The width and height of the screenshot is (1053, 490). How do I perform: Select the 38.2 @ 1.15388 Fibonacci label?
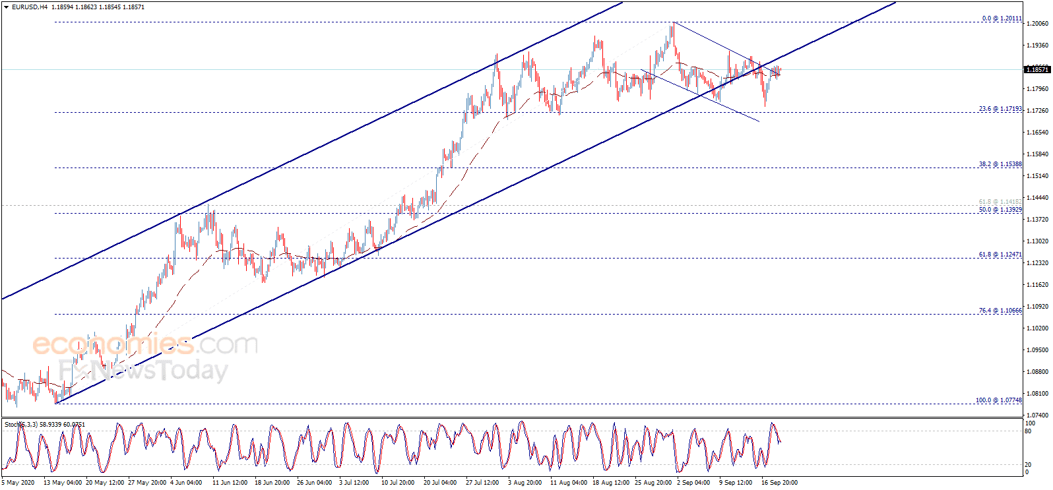click(x=1000, y=164)
